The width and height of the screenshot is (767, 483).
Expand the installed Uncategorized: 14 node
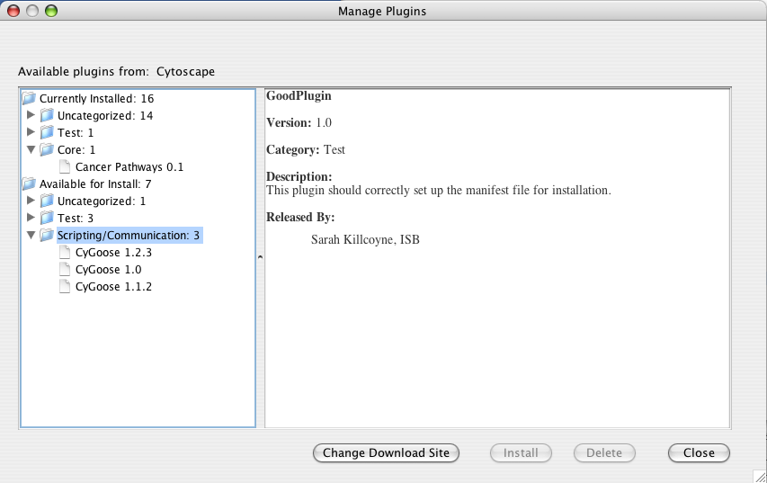[31, 115]
